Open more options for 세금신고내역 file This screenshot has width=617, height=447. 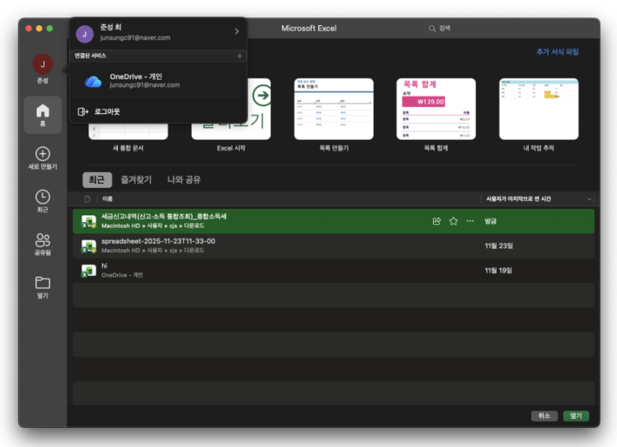[x=470, y=221]
